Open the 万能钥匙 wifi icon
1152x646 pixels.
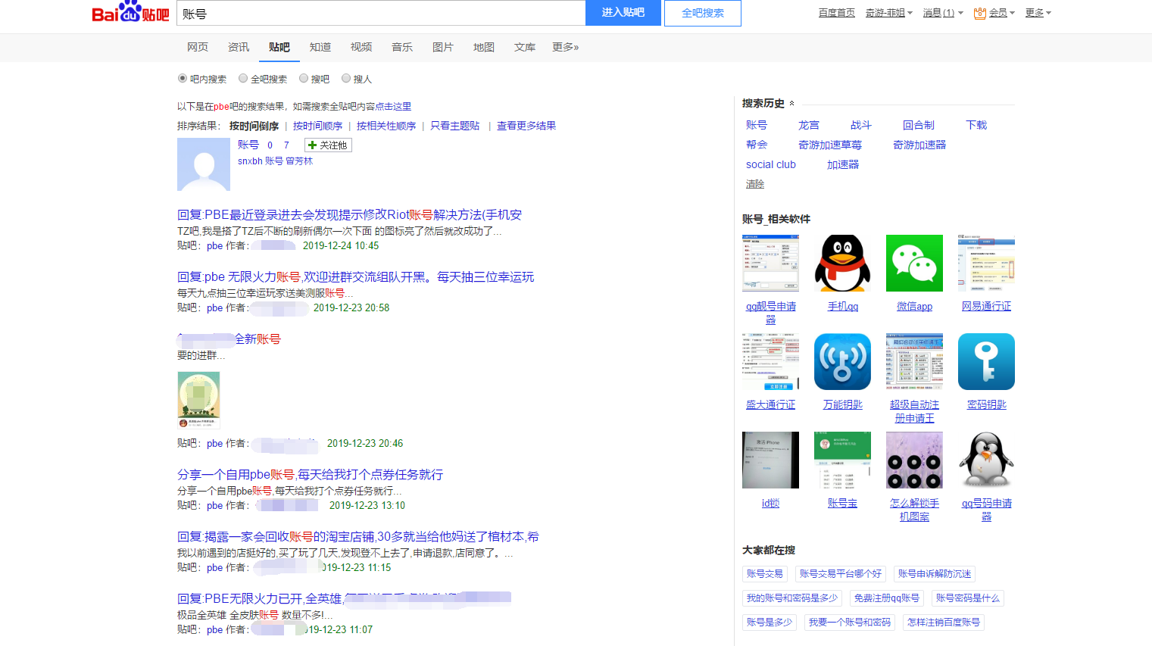pyautogui.click(x=842, y=361)
